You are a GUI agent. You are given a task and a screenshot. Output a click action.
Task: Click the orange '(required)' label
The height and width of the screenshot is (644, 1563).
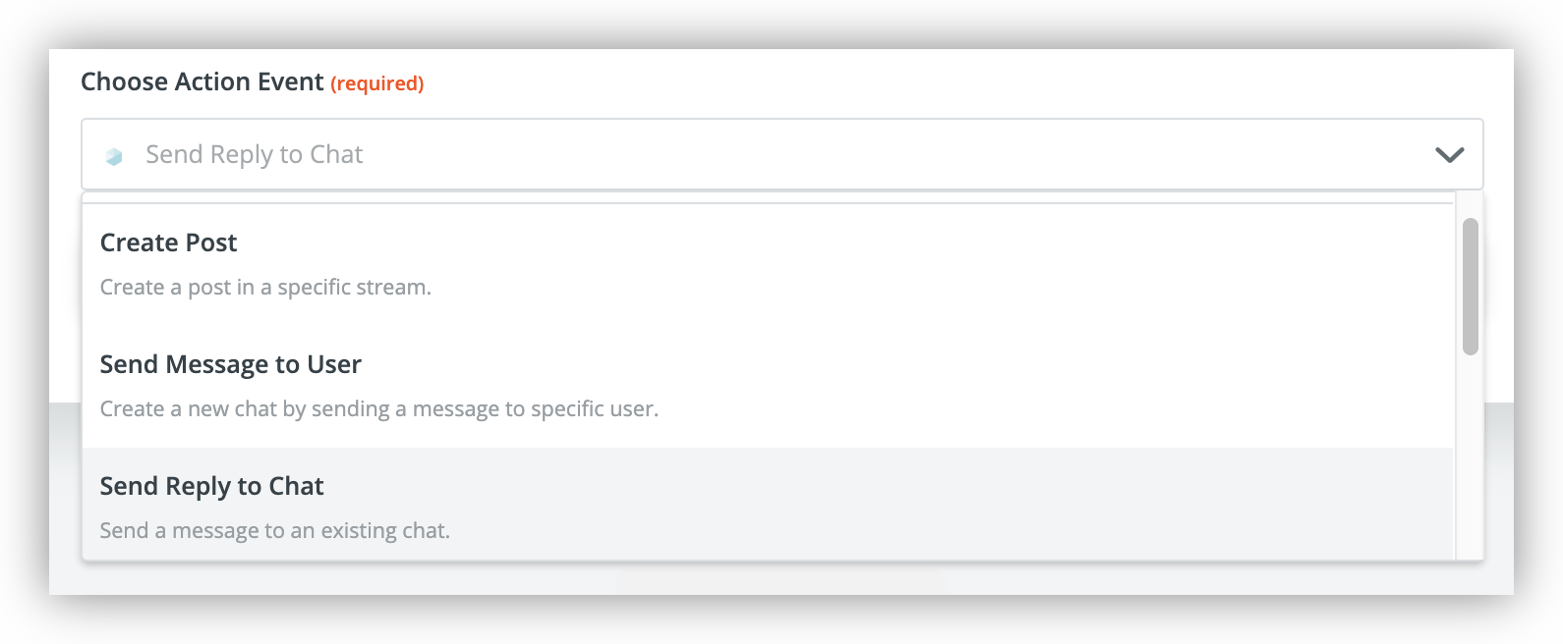click(x=377, y=83)
